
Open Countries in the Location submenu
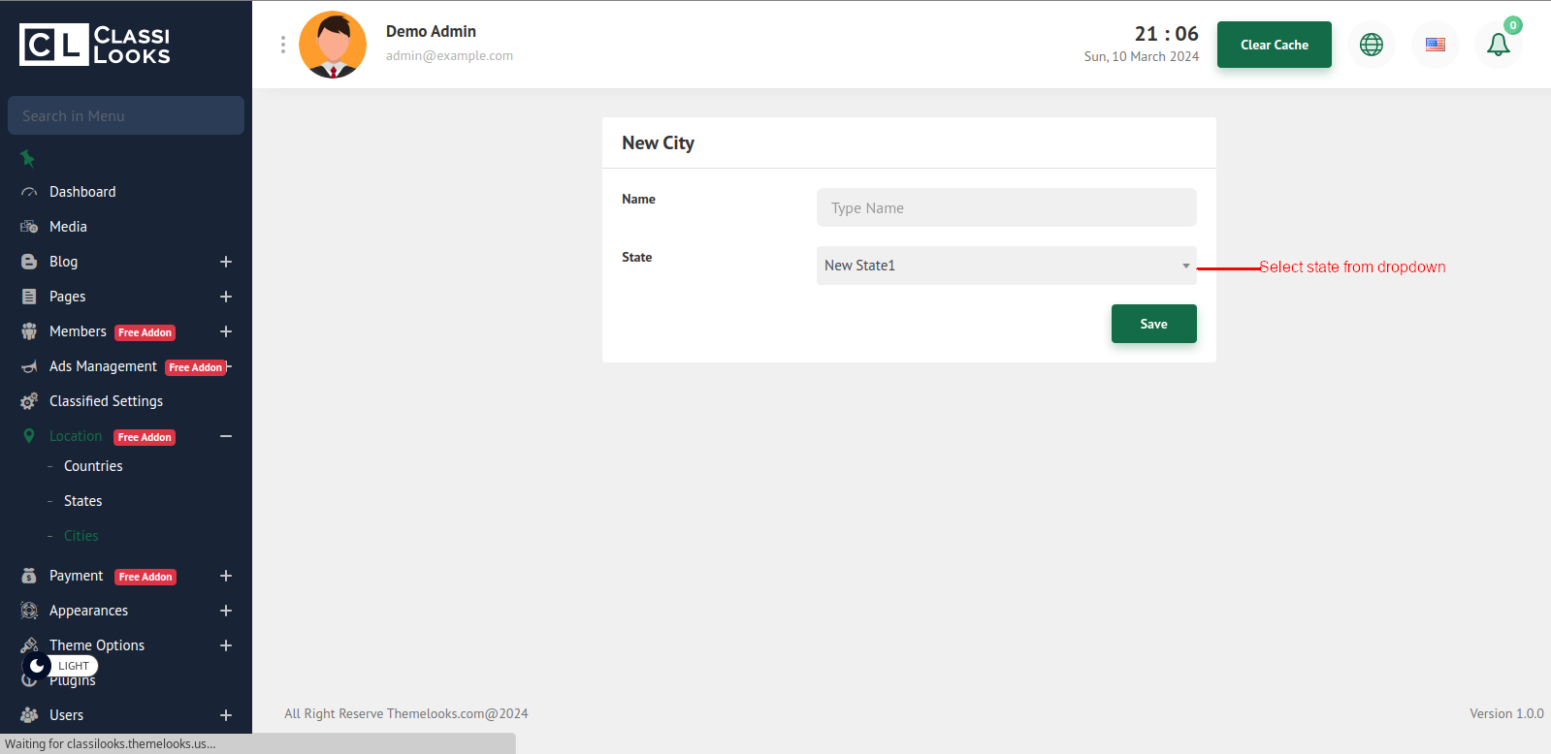pyautogui.click(x=93, y=466)
